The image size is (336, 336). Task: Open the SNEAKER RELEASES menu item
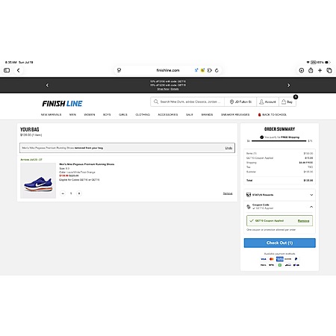(235, 115)
